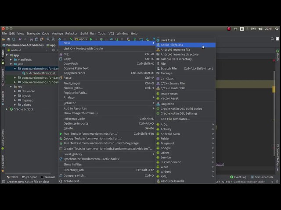Expand the values folder

[15, 105]
